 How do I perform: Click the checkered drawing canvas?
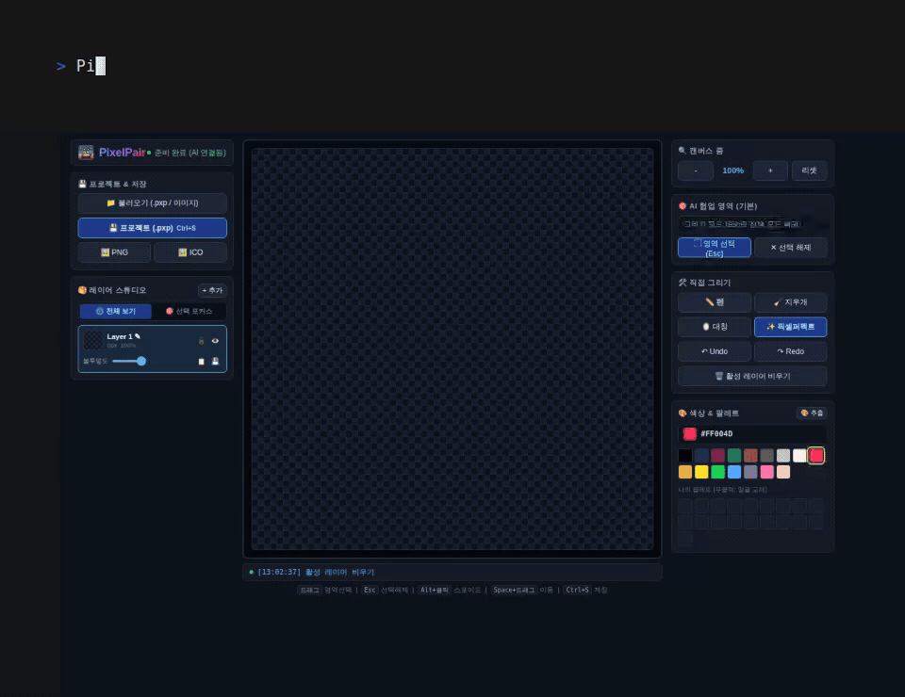pos(452,348)
